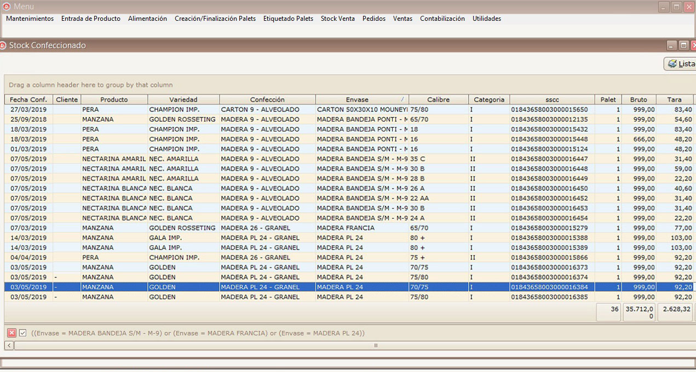
Task: Select the date cell 04/04/2019
Action: (28, 257)
